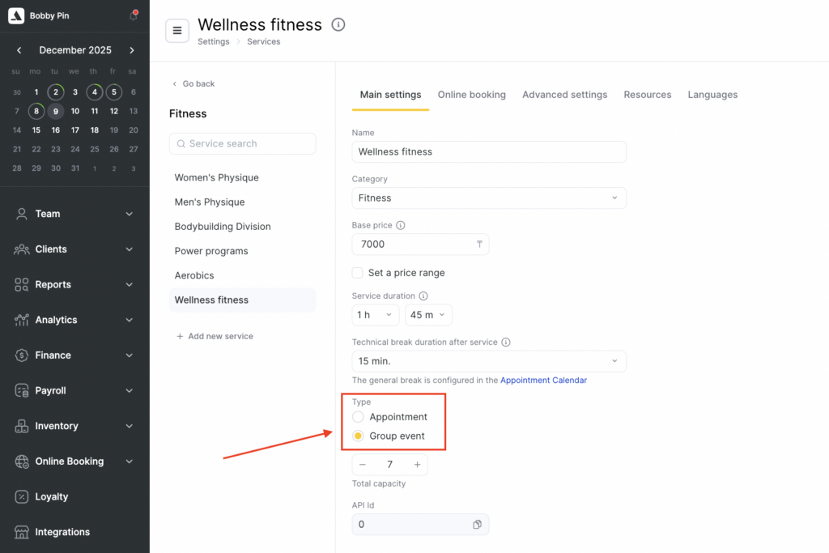Switch to the Online booking tab
Viewport: 829px width, 553px height.
click(x=471, y=95)
